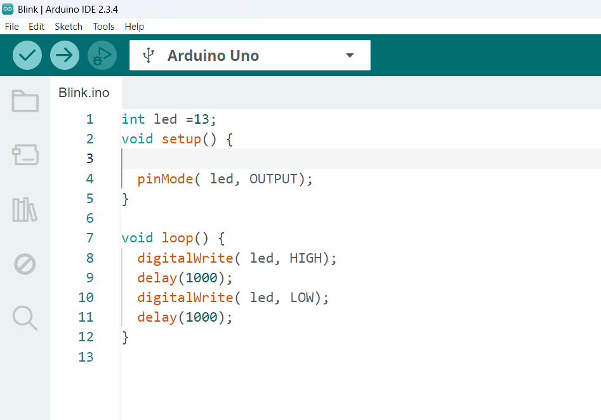Click line number 7 in the gutter
Screen dimensions: 601x420
click(89, 238)
